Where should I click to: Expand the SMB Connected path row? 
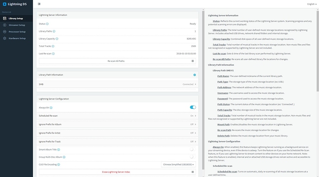pyautogui.click(x=117, y=84)
